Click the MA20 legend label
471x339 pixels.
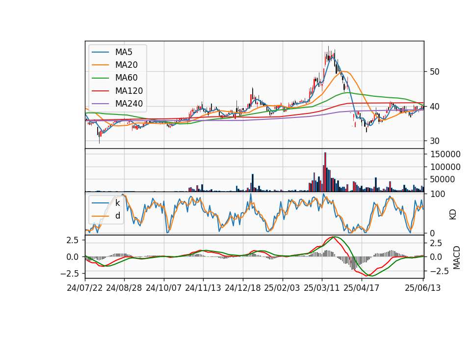126,65
